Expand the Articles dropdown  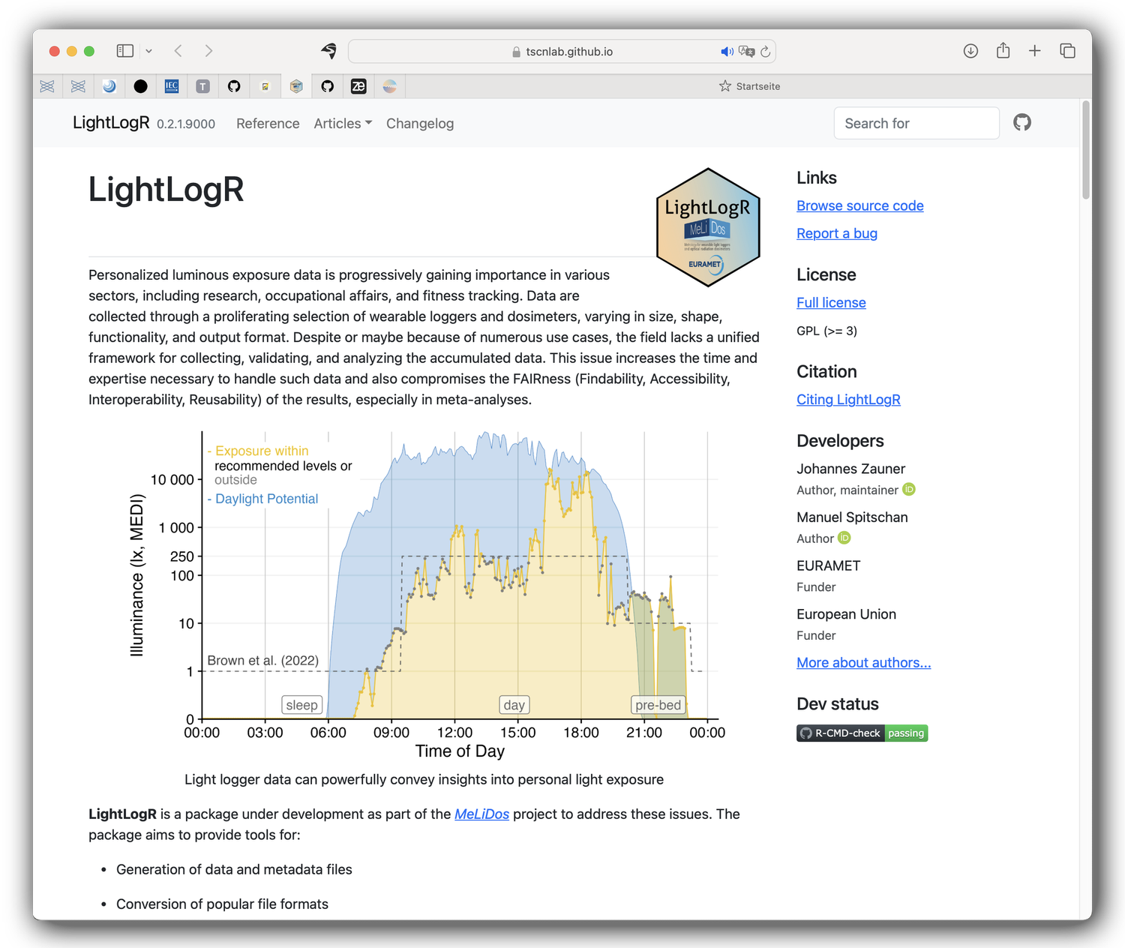(343, 124)
